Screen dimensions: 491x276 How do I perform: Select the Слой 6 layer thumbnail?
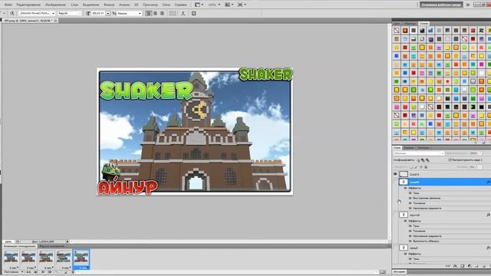404,174
